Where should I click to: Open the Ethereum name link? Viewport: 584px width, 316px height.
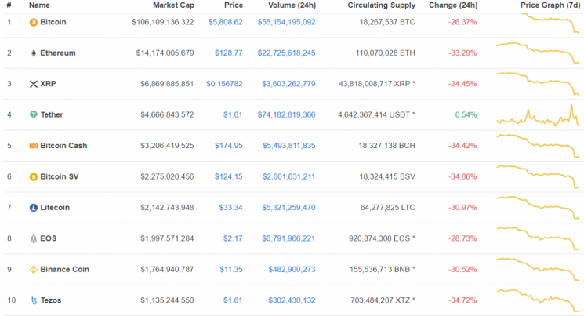(x=58, y=53)
